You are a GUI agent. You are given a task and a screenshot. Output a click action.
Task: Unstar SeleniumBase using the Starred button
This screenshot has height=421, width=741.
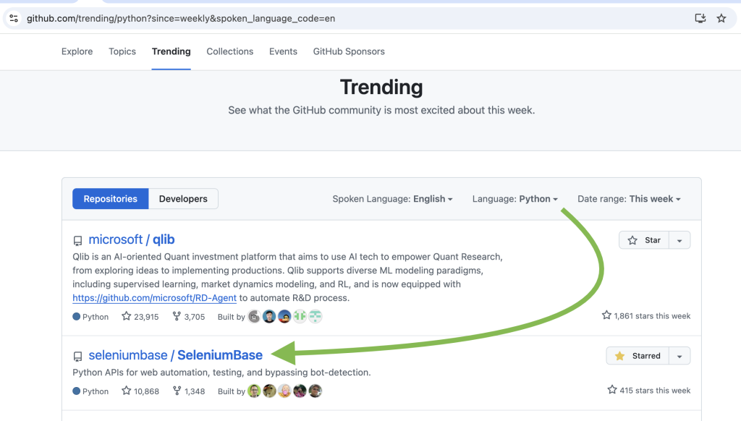(638, 356)
